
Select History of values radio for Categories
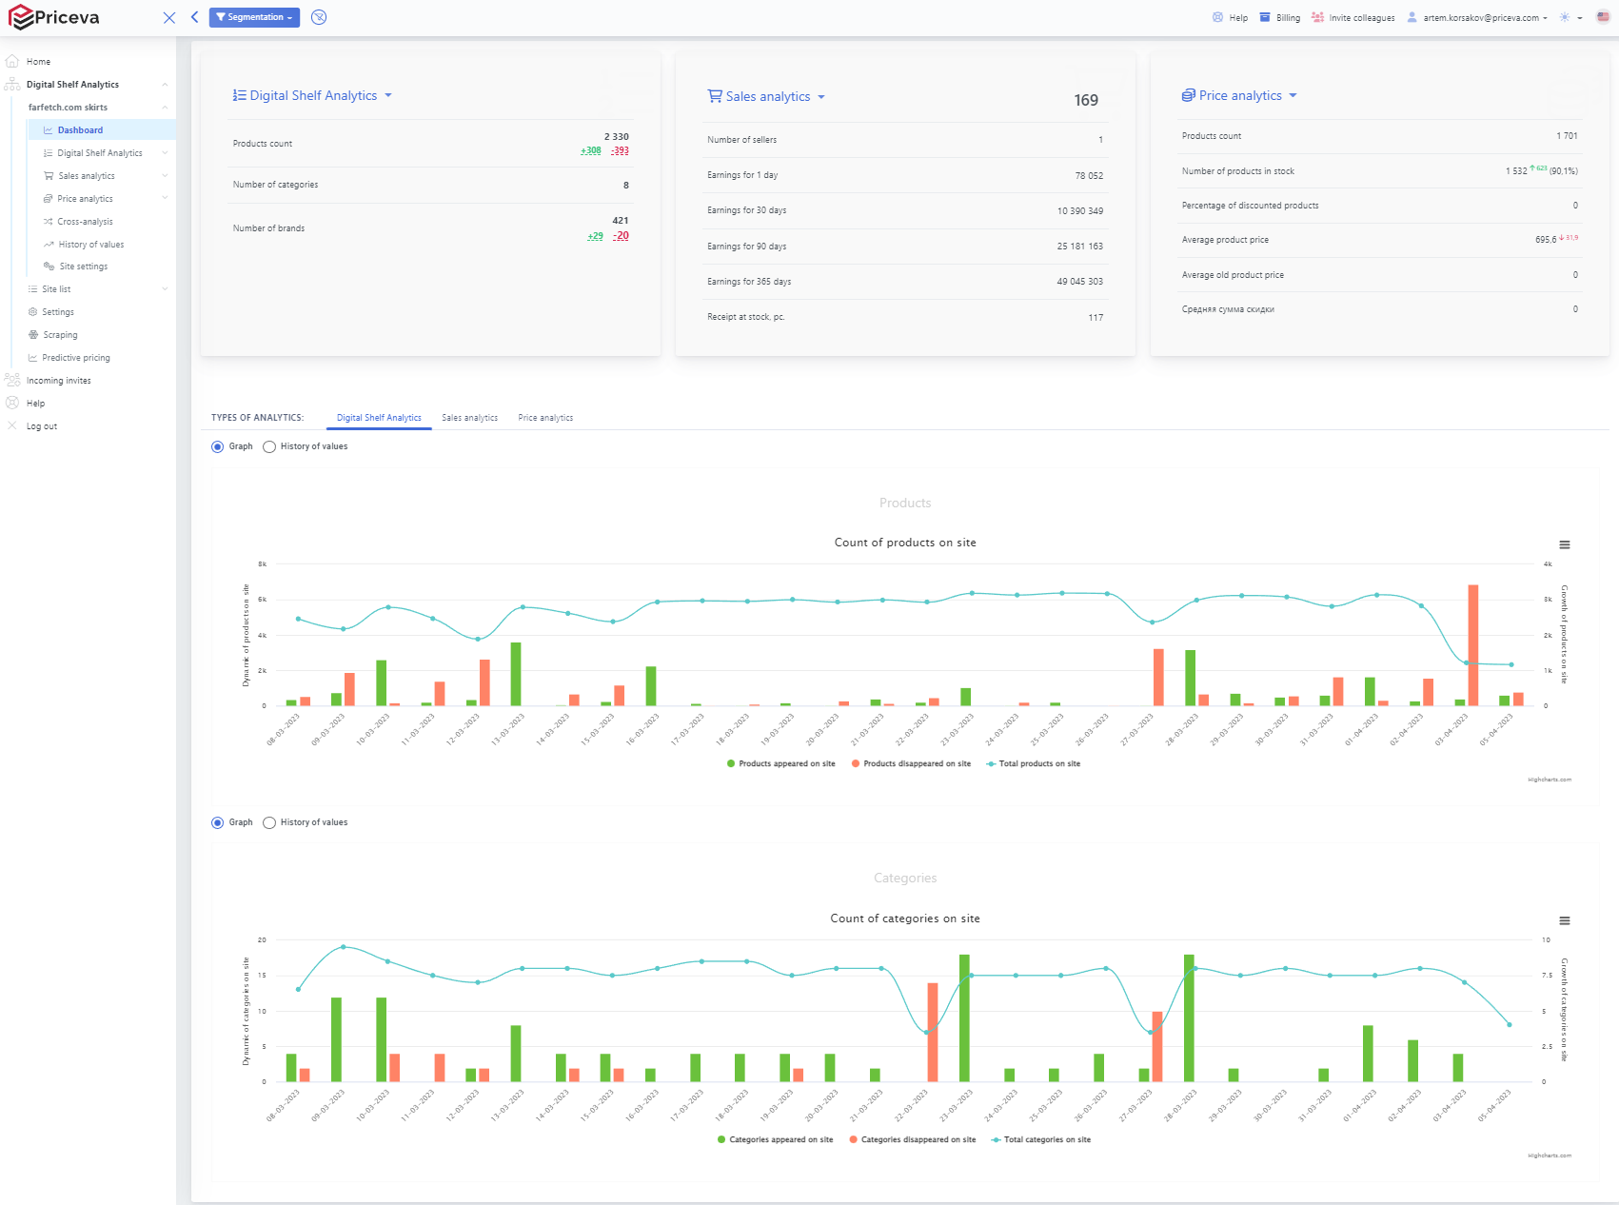269,822
